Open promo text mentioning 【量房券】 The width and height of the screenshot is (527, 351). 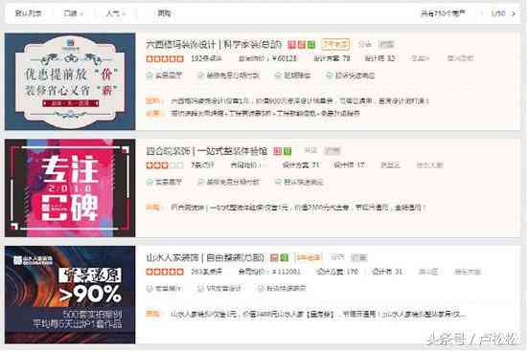(x=319, y=315)
